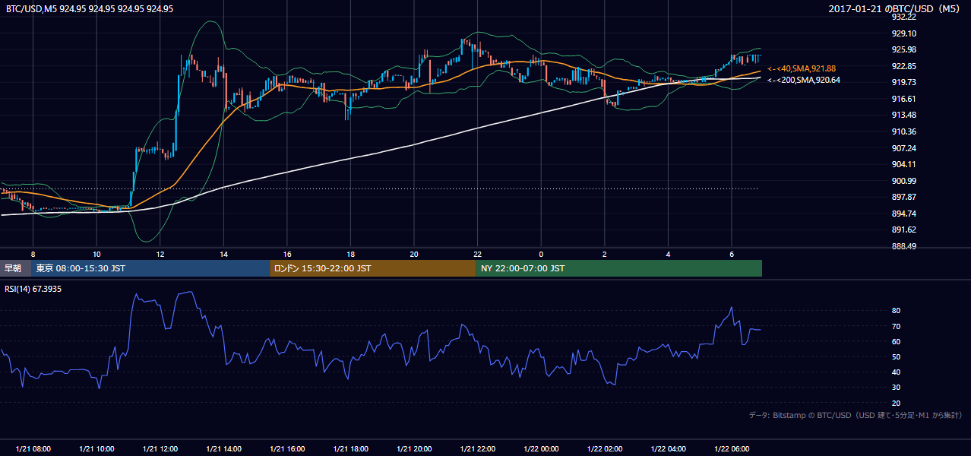This screenshot has height=456, width=971.
Task: Click hour label 10 under price chart
Action: click(96, 254)
